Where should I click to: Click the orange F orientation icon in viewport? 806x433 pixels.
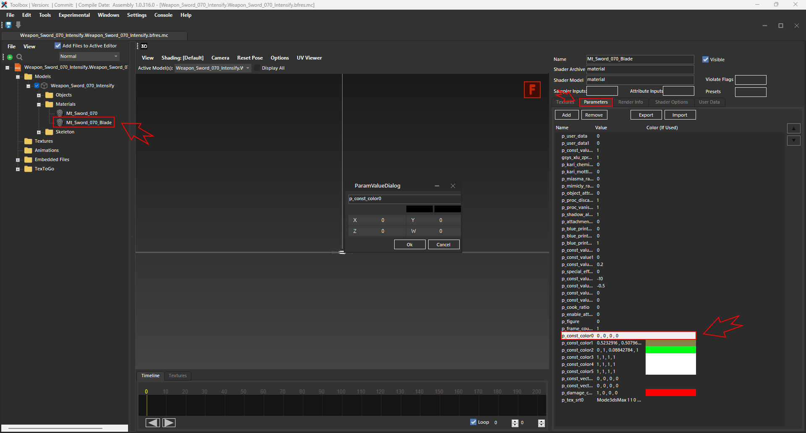tap(532, 89)
